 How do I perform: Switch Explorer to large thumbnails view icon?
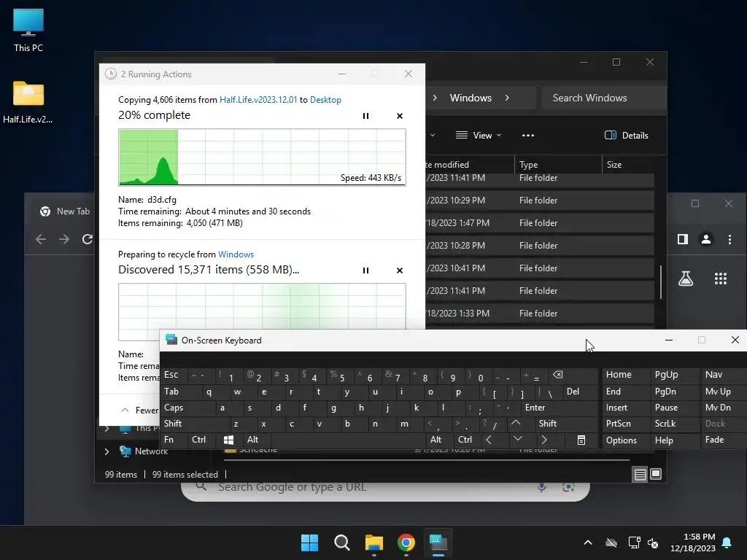pyautogui.click(x=656, y=474)
